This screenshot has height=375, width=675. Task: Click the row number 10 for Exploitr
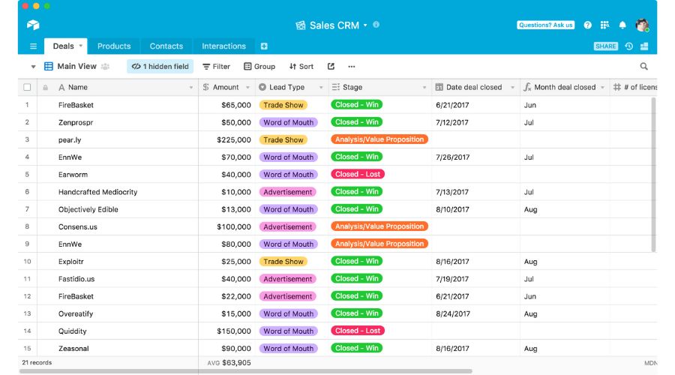(x=27, y=261)
